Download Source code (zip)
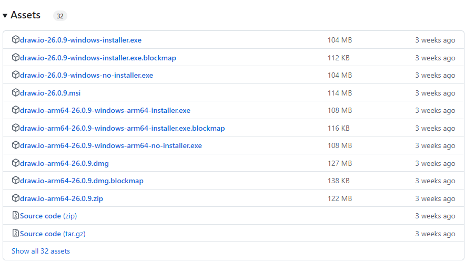Image resolution: width=465 pixels, height=263 pixels. click(x=48, y=216)
